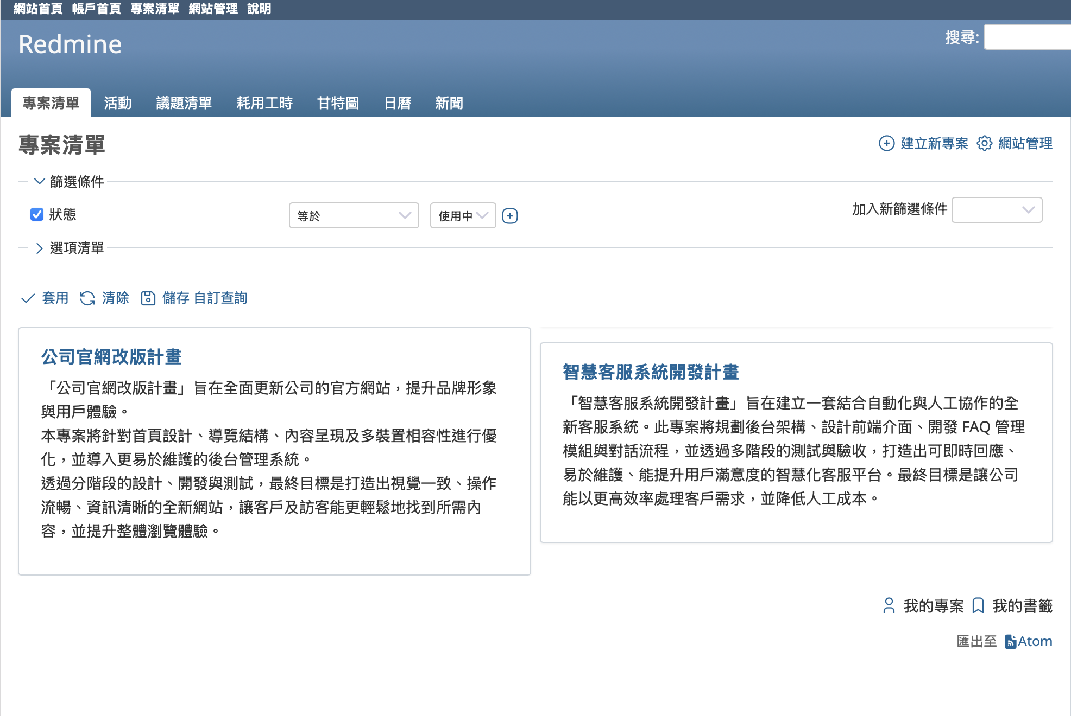Screen dimensions: 1071x716
Task: Click the 清除 link to clear filters
Action: point(116,298)
